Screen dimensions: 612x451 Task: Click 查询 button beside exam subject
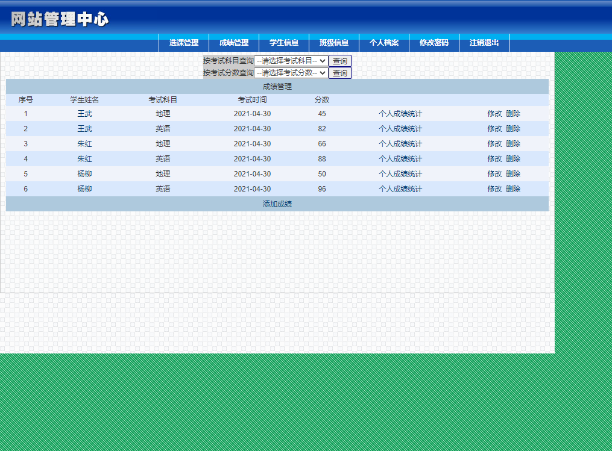340,61
